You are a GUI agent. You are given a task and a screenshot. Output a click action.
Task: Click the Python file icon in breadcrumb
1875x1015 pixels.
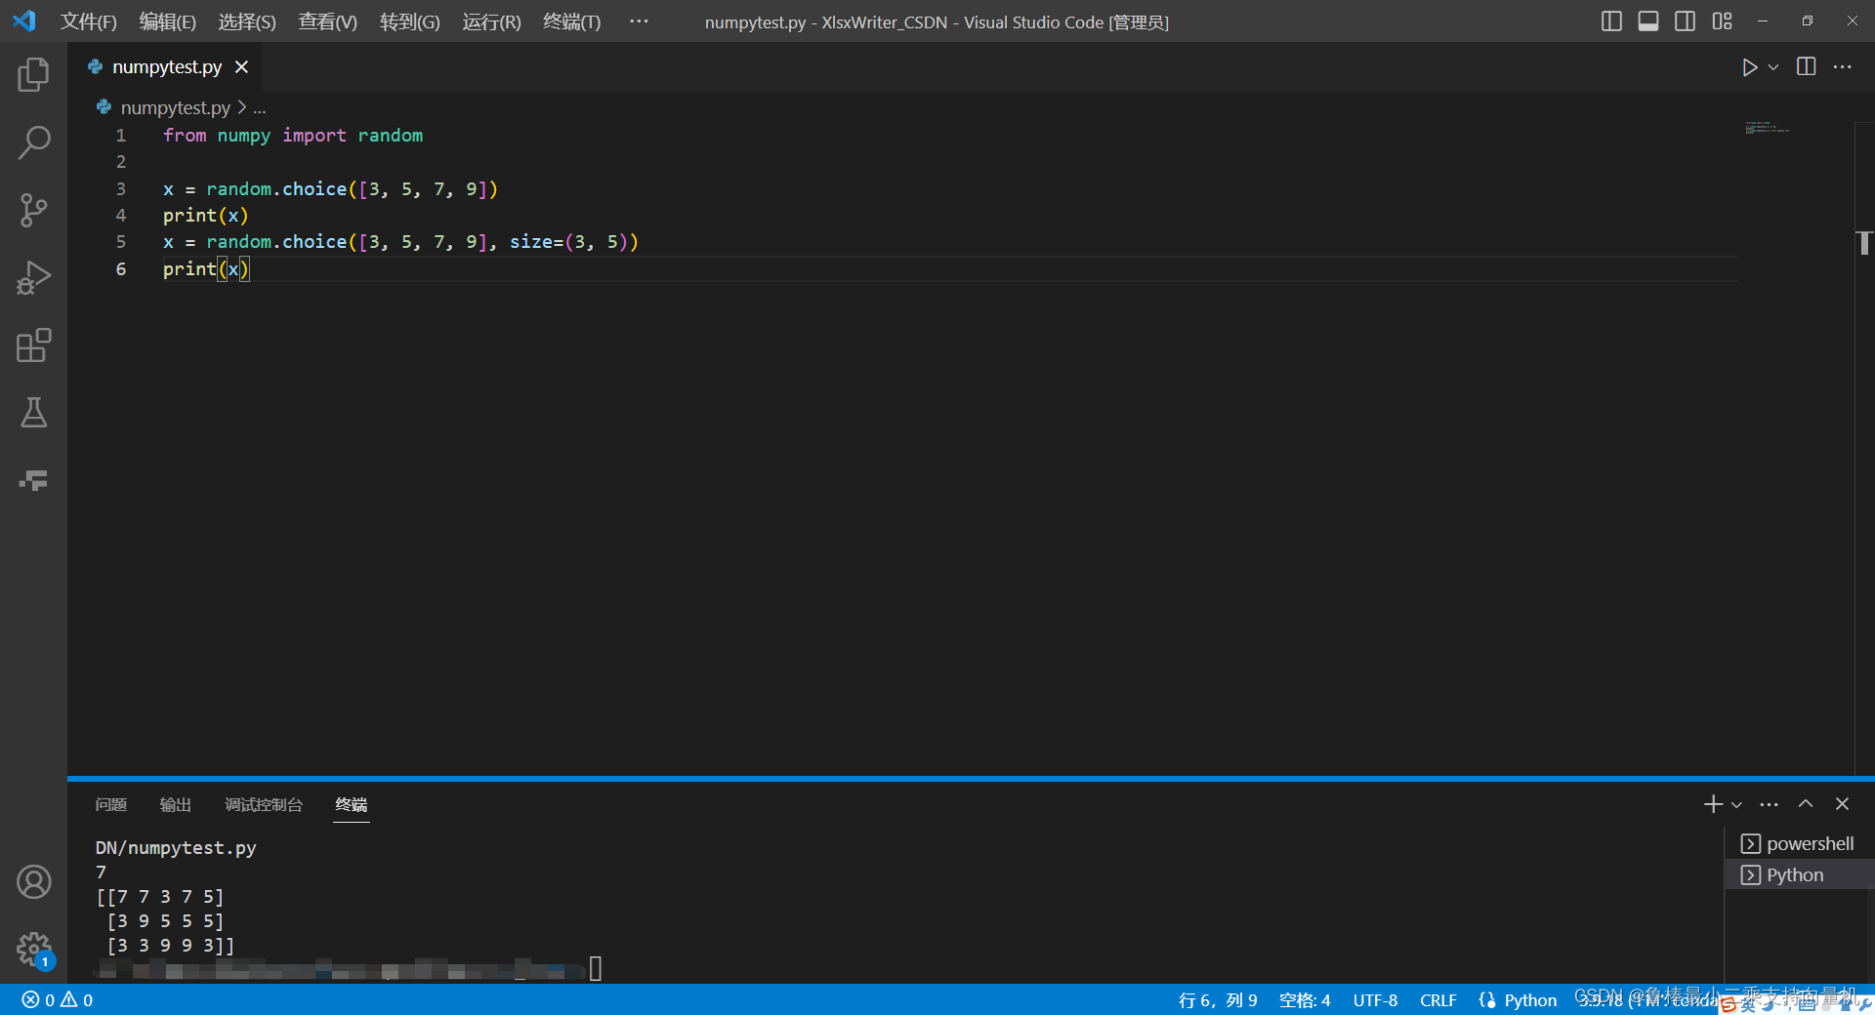pos(104,107)
